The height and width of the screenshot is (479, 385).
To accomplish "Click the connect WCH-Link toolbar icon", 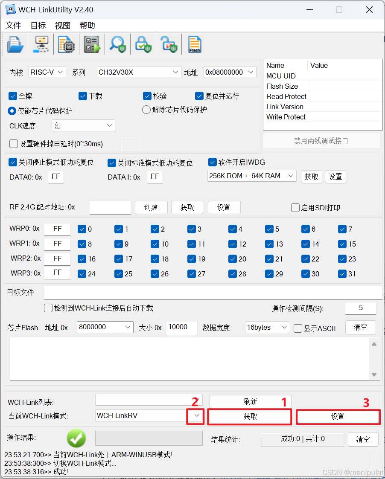I will (x=41, y=45).
